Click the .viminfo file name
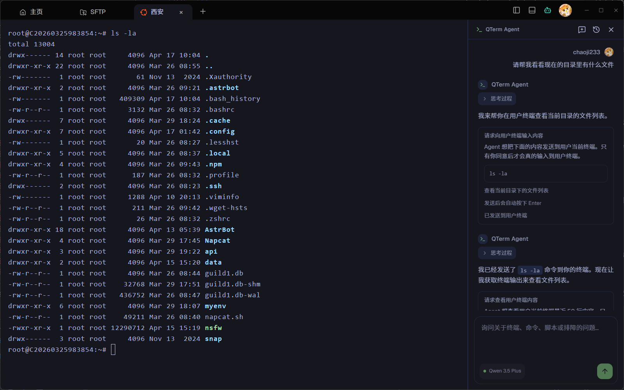 pos(222,197)
